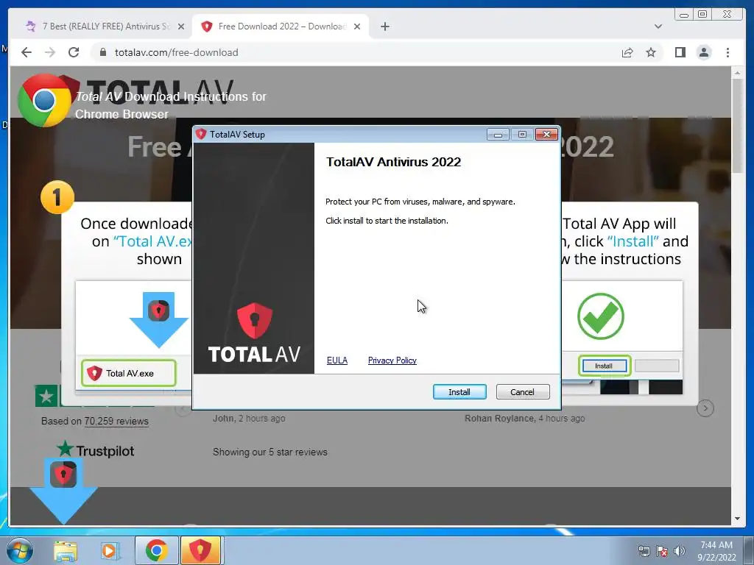
Task: Maximize the TotalAV Setup dialog
Action: pyautogui.click(x=522, y=135)
